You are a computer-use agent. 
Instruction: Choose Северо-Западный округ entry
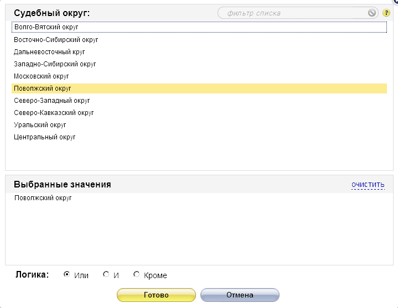tap(199, 101)
